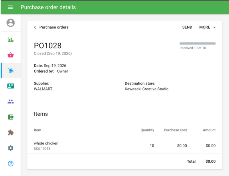The height and width of the screenshot is (176, 229).
Task: Click the SKU 10053 text
Action: click(42, 149)
